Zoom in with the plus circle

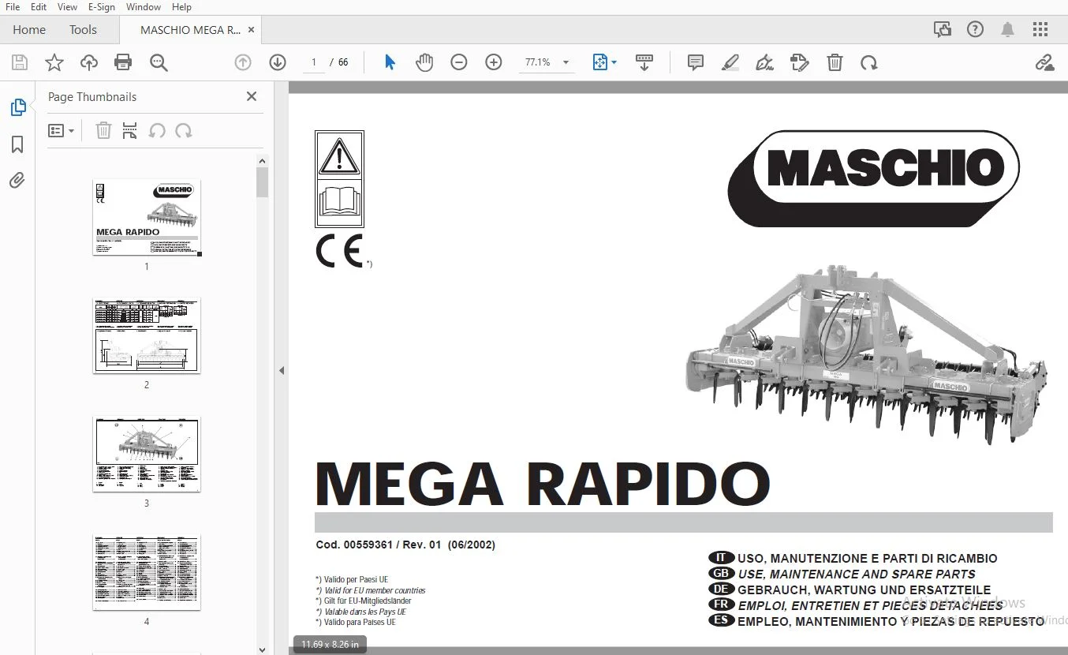(494, 62)
